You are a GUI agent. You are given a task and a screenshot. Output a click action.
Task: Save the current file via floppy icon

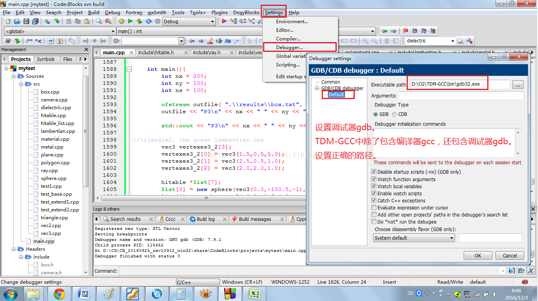pos(26,21)
